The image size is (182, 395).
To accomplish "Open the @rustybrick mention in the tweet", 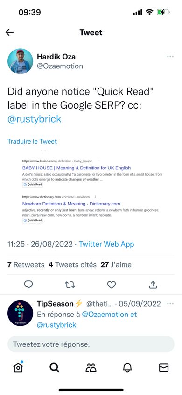I will point(35,119).
